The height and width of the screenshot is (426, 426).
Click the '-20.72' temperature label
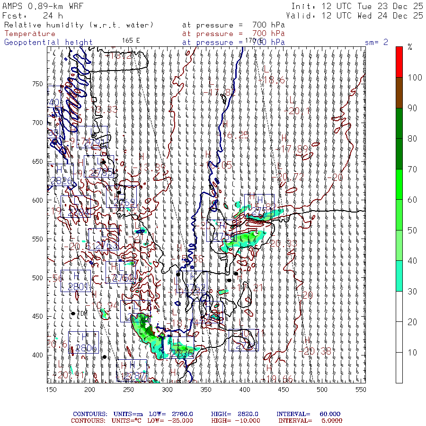click(x=287, y=177)
